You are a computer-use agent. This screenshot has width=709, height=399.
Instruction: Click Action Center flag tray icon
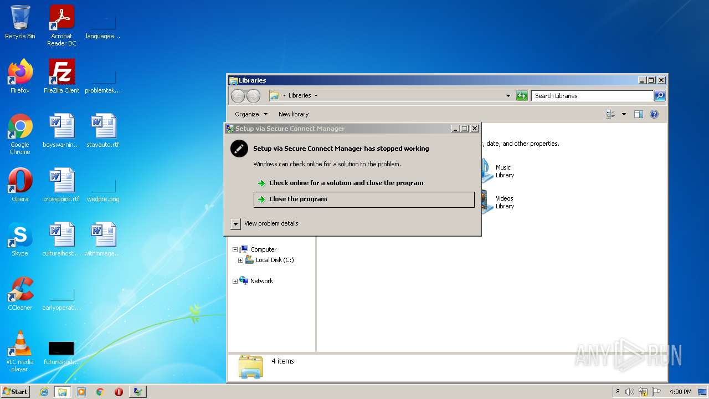(656, 392)
